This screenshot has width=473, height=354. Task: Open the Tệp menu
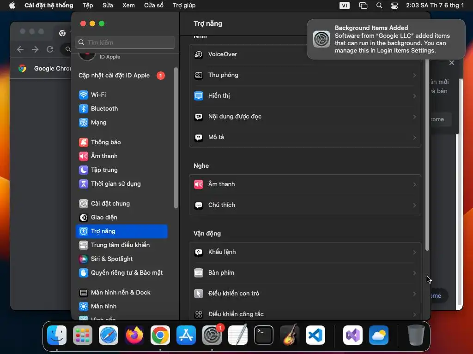click(88, 6)
